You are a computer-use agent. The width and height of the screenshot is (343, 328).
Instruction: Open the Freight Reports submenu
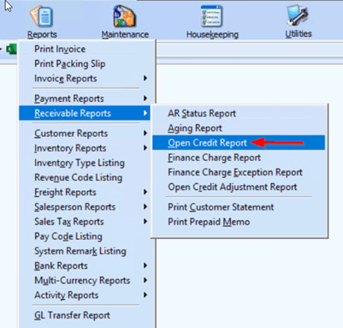pyautogui.click(x=85, y=192)
